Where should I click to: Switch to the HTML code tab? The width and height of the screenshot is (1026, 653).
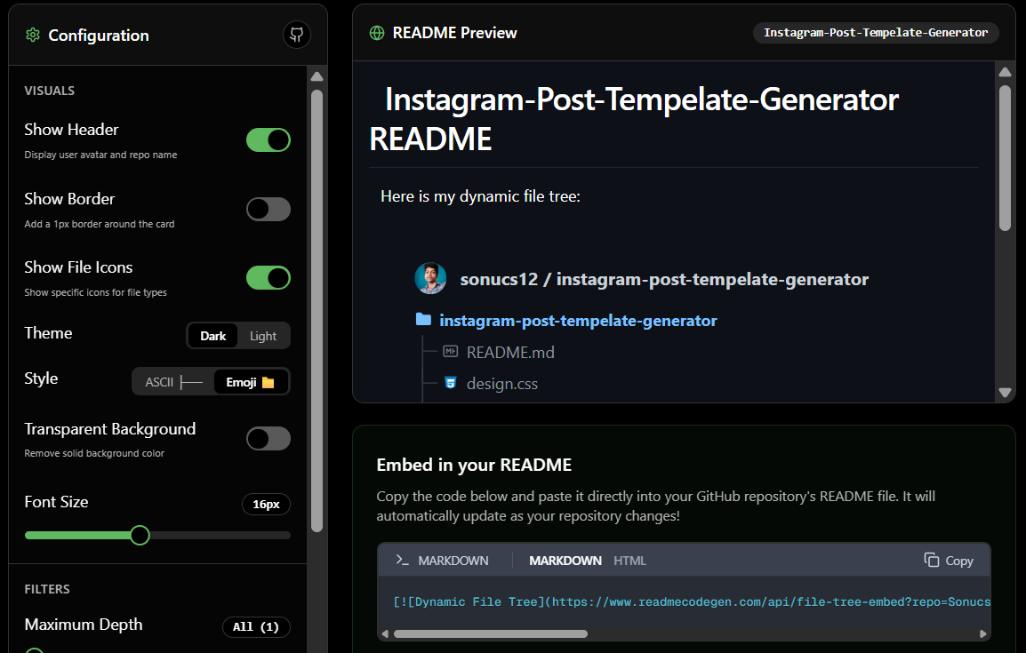629,561
